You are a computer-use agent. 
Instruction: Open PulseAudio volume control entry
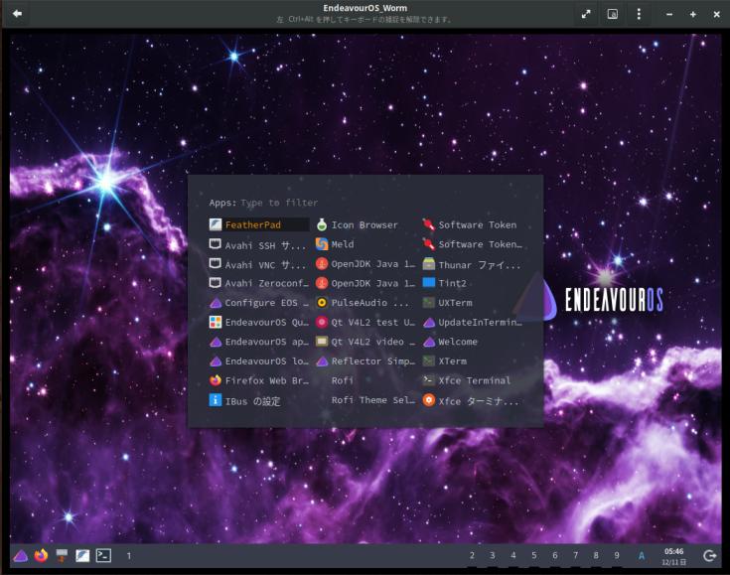pyautogui.click(x=365, y=303)
